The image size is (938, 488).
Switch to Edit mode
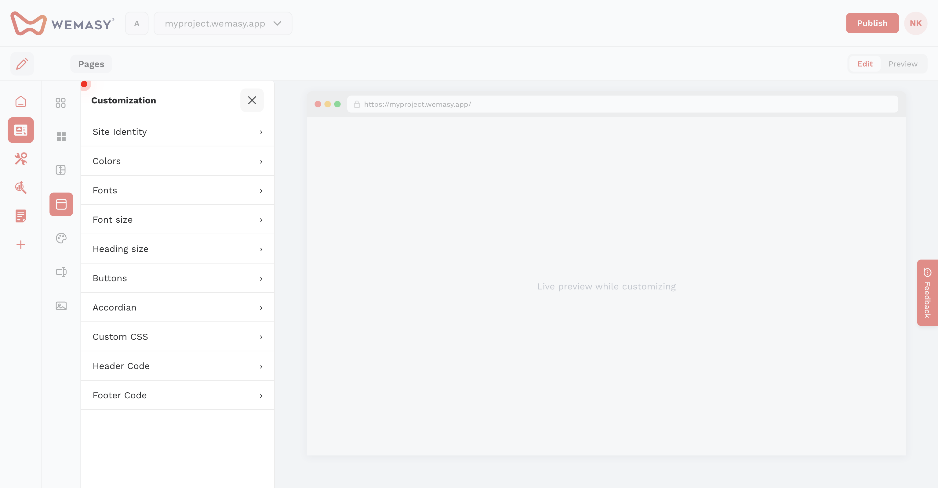pos(865,64)
